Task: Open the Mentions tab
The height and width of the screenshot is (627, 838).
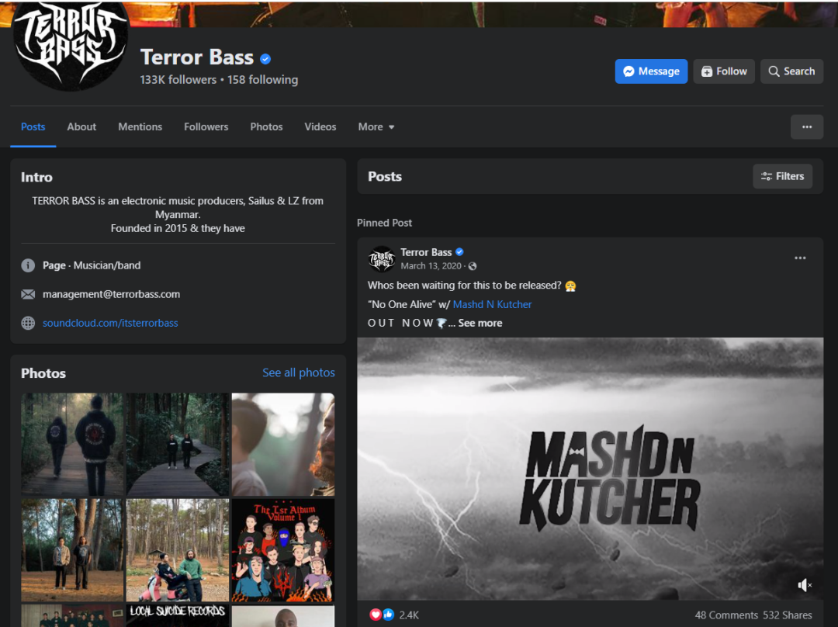Action: [x=140, y=126]
